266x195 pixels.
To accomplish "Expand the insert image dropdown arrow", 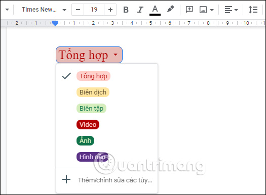I will (212, 10).
